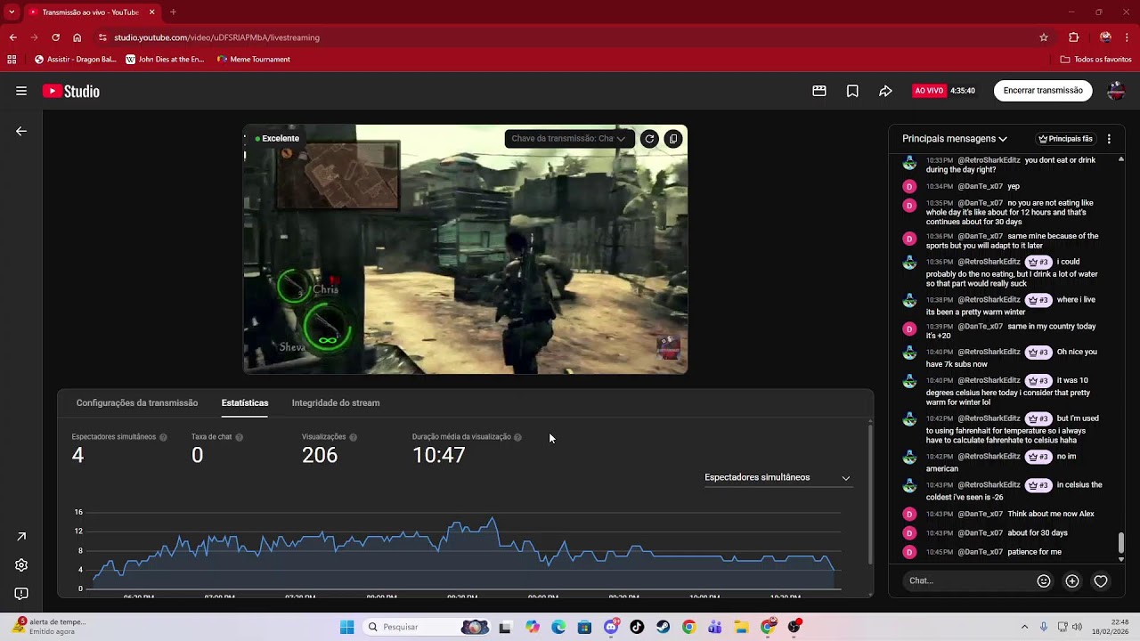Click the chat scrollbar thumb
The height and width of the screenshot is (641, 1140).
click(1121, 542)
